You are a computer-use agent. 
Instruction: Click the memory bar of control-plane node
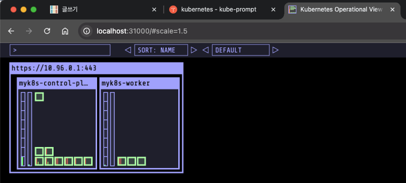30,129
